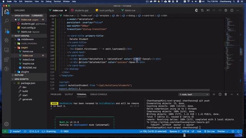Click Spaces: 2 indentation setting

click(175, 131)
